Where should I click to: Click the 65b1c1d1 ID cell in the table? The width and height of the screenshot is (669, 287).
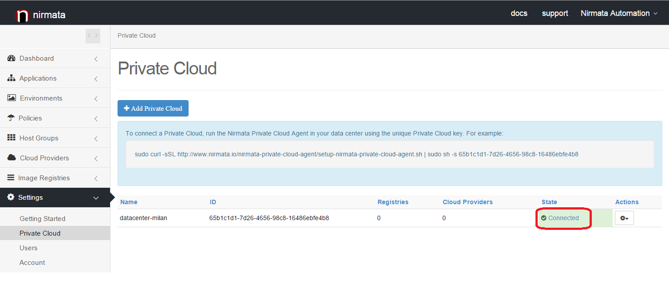[269, 218]
